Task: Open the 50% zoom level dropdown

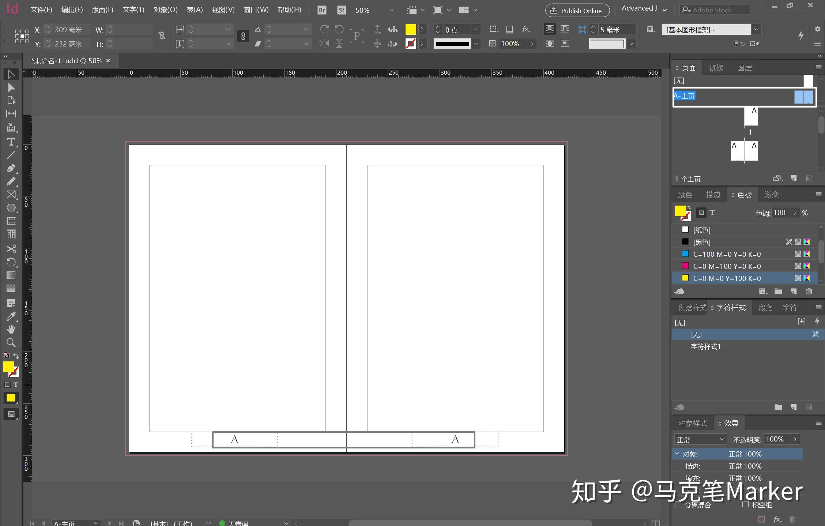Action: coord(391,10)
